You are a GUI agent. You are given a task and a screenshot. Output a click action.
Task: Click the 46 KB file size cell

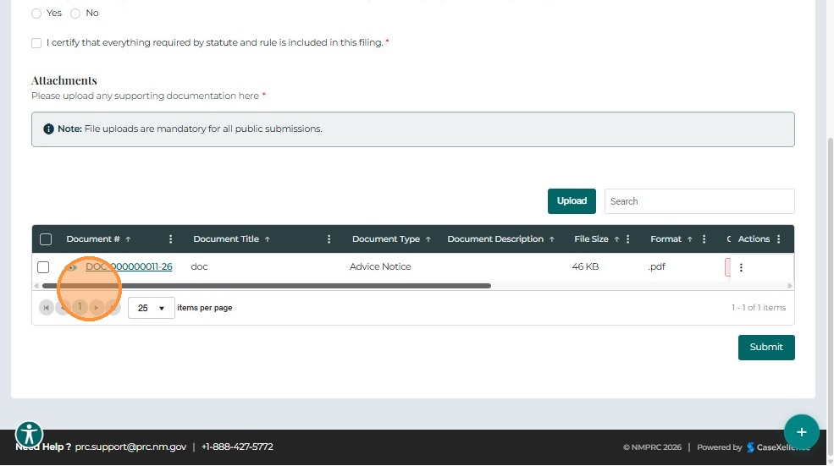pos(585,266)
